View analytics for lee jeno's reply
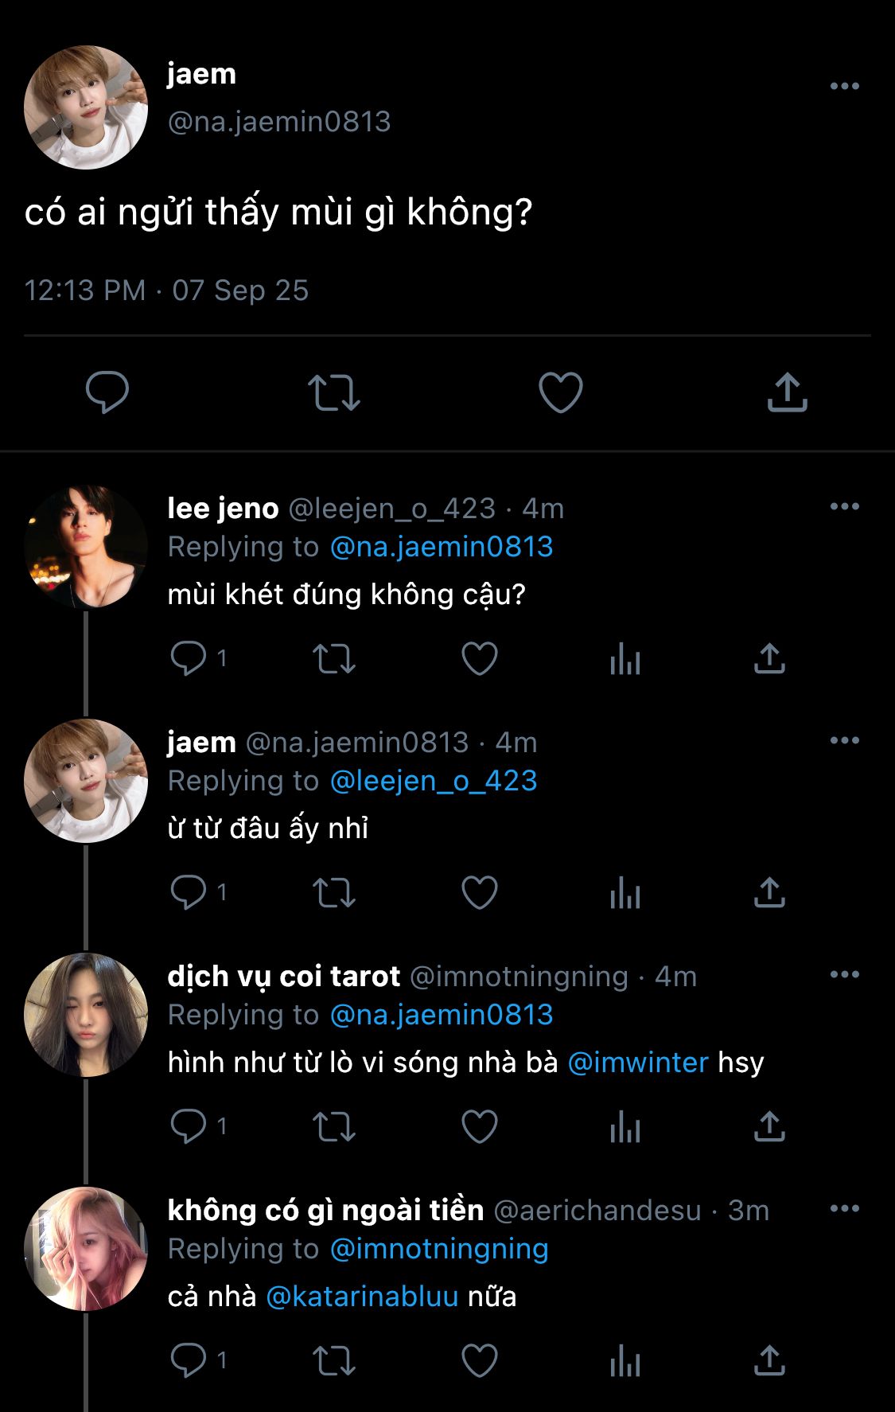Viewport: 895px width, 1412px height. (x=625, y=659)
